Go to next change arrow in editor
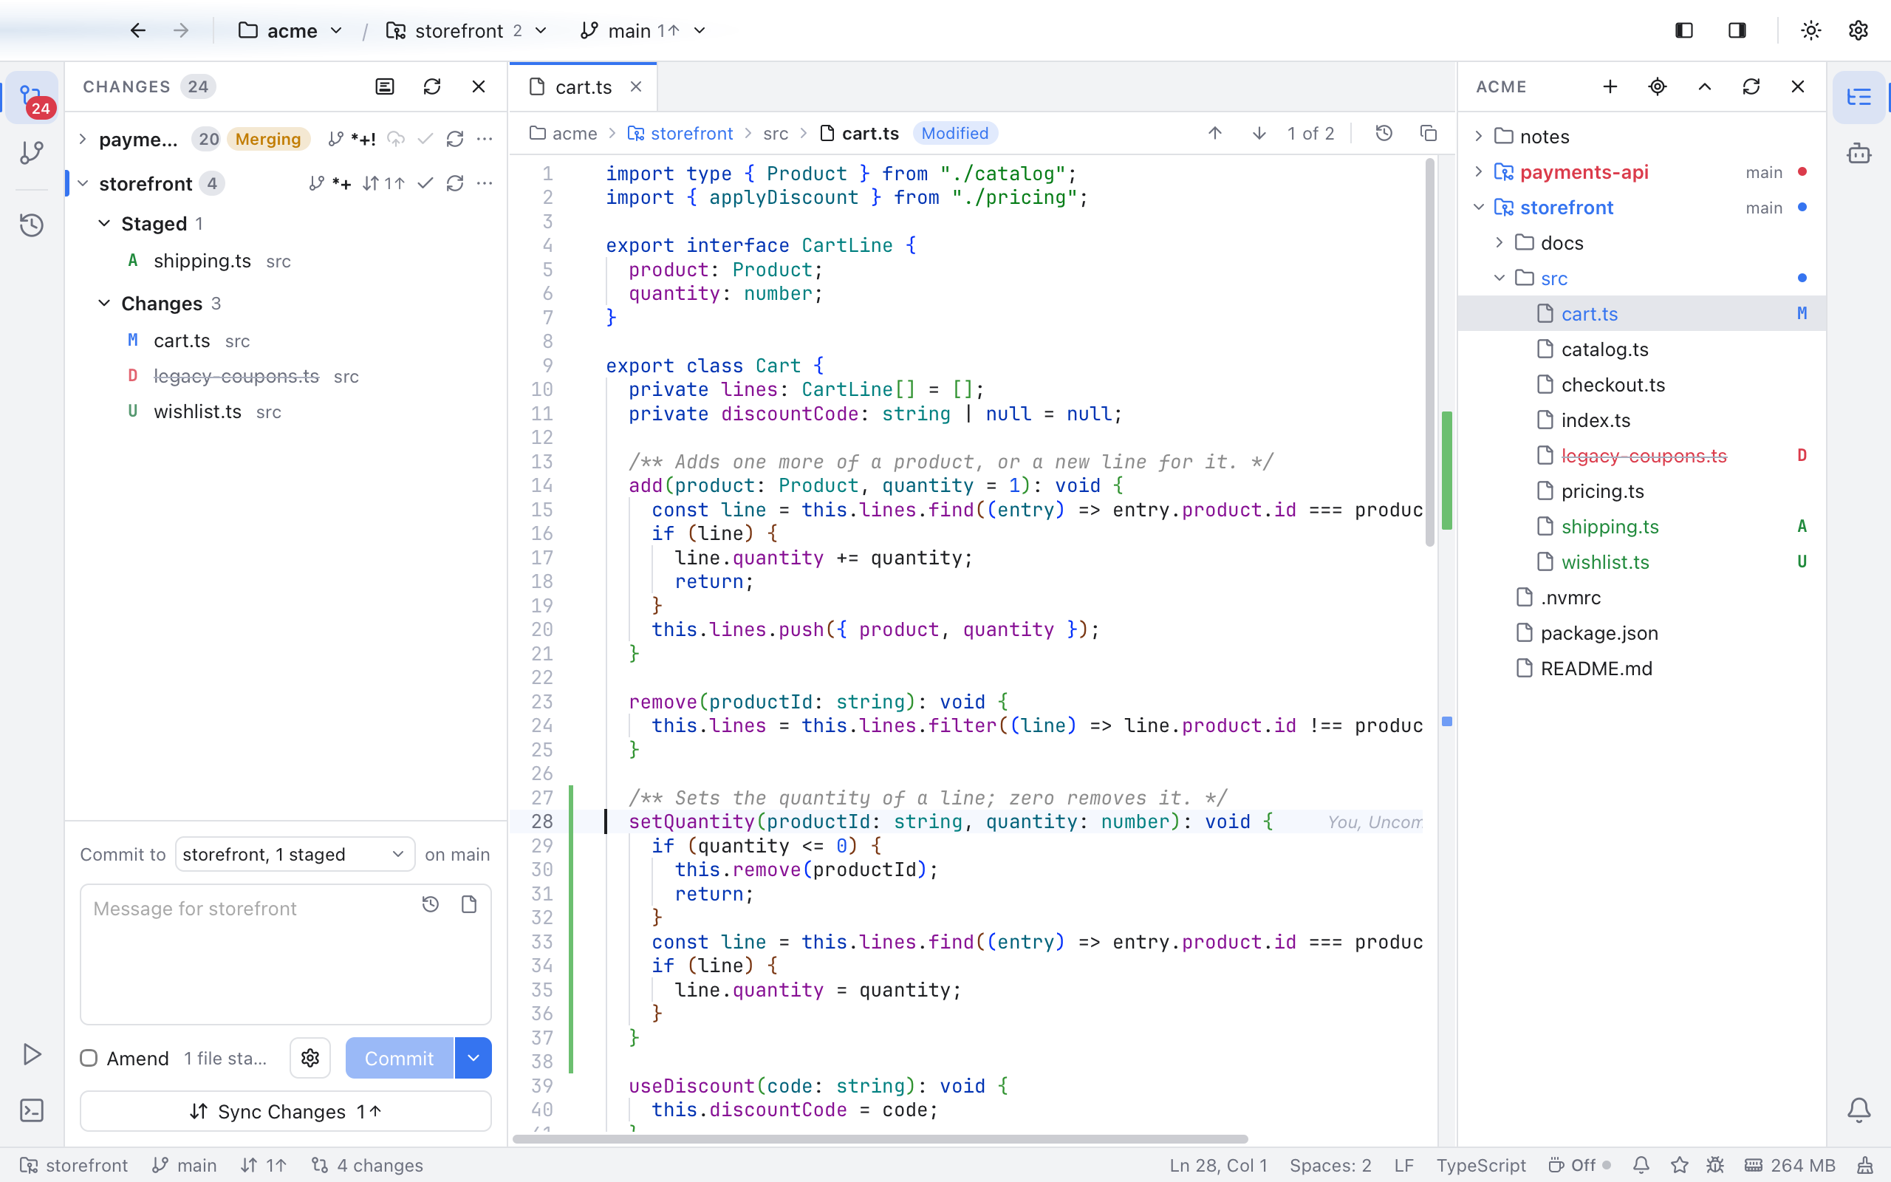Screen dimensions: 1891x1182 click(x=1259, y=134)
